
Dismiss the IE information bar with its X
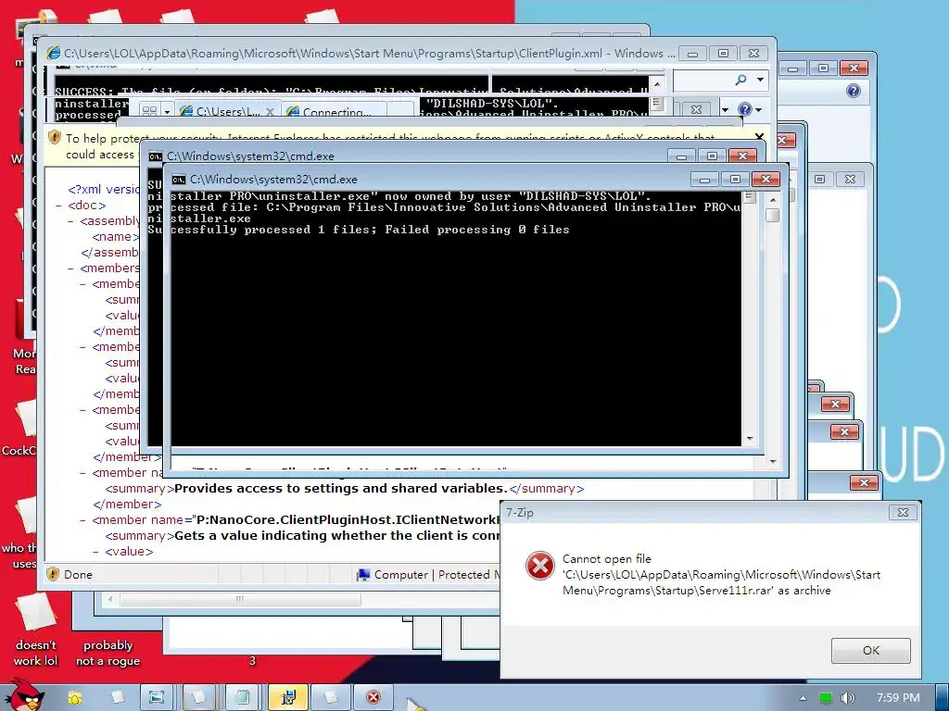[760, 137]
